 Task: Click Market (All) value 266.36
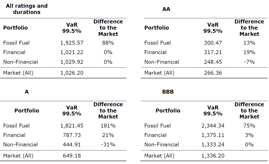coord(213,73)
